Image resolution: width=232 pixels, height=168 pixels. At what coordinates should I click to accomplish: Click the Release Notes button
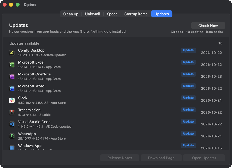coord(120,158)
